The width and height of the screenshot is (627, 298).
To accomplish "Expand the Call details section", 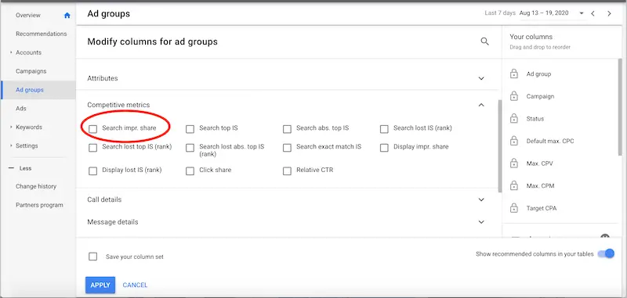I will click(x=481, y=199).
